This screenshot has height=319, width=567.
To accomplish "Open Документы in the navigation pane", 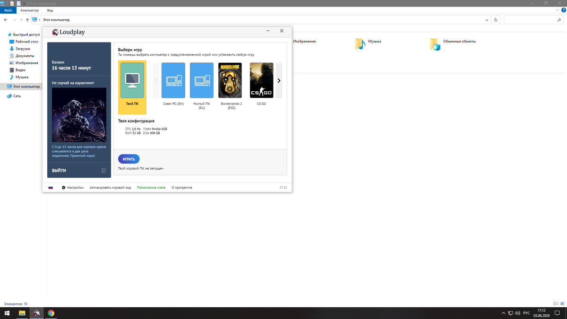I will (x=25, y=56).
